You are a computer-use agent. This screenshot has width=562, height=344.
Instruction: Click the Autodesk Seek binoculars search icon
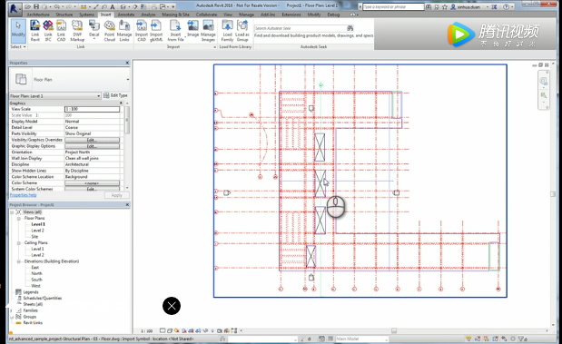coord(350,28)
